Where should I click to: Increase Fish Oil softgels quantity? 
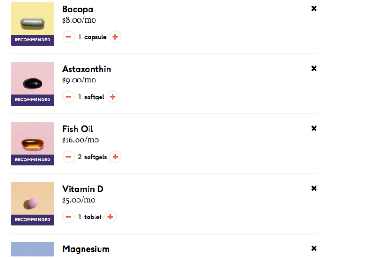[115, 157]
